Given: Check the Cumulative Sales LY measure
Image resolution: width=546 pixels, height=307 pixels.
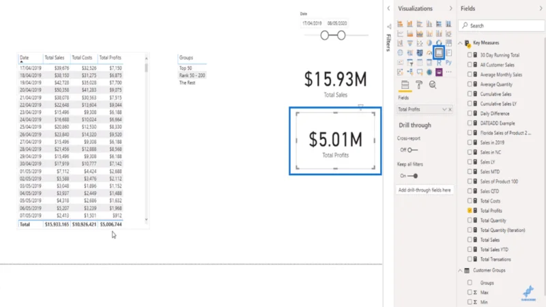Looking at the screenshot, I should [x=470, y=104].
